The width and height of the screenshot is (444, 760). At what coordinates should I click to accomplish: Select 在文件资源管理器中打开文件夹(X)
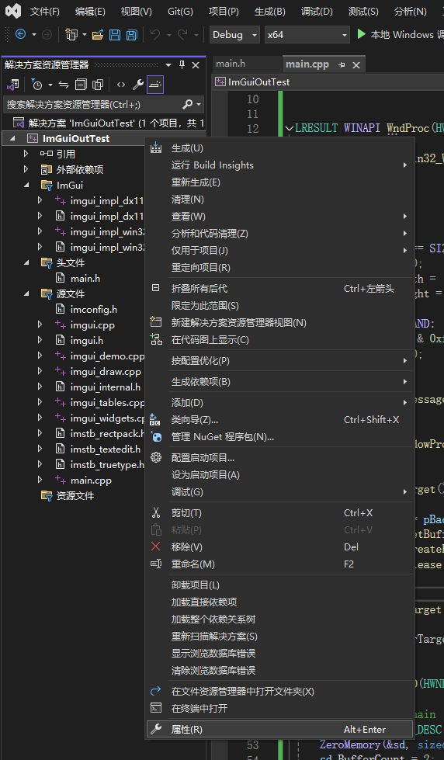279,691
